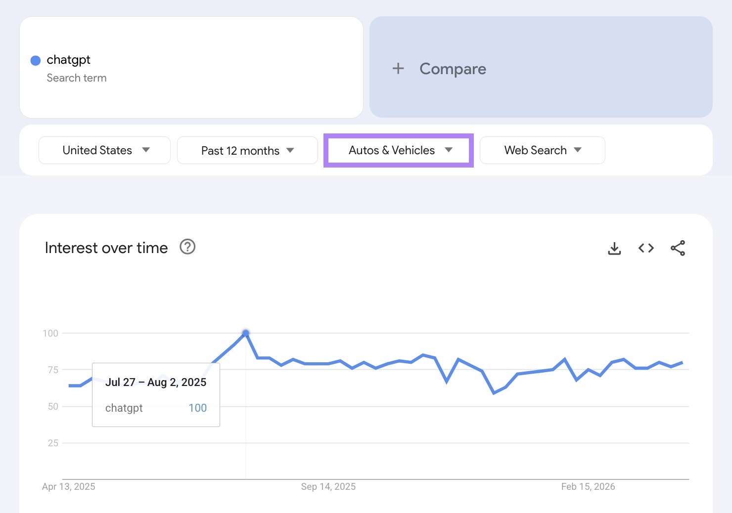Click the Feb 15, 2026 axis label

[x=589, y=486]
